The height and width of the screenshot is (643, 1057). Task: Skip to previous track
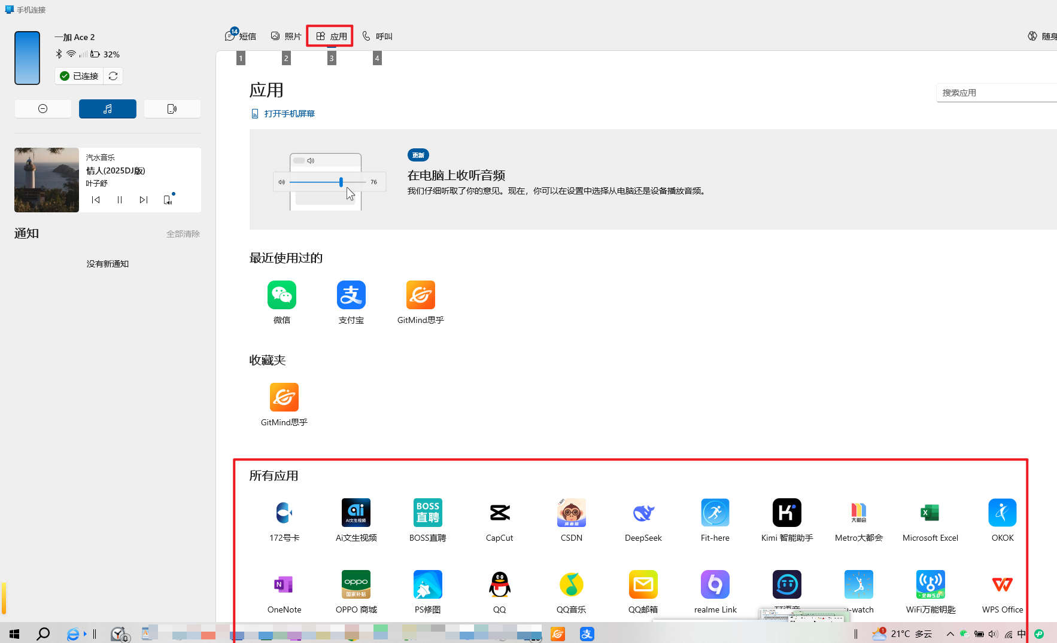[x=96, y=200]
